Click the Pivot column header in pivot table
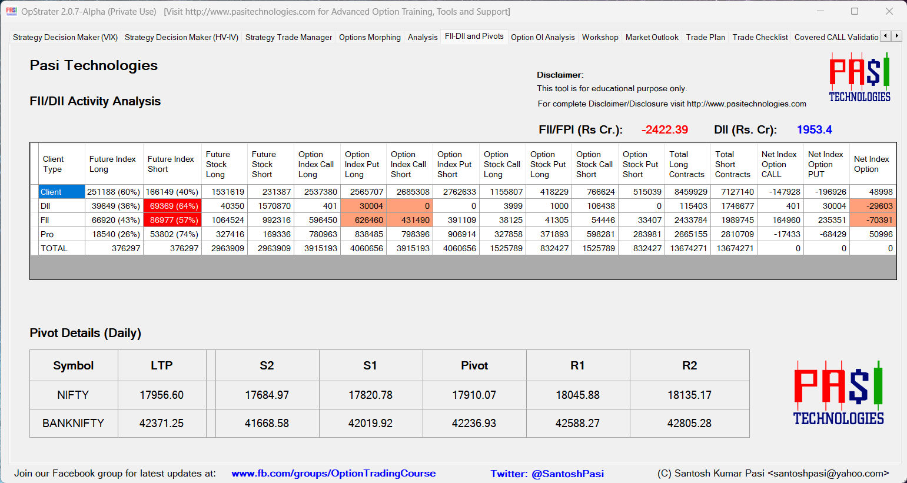 [474, 365]
